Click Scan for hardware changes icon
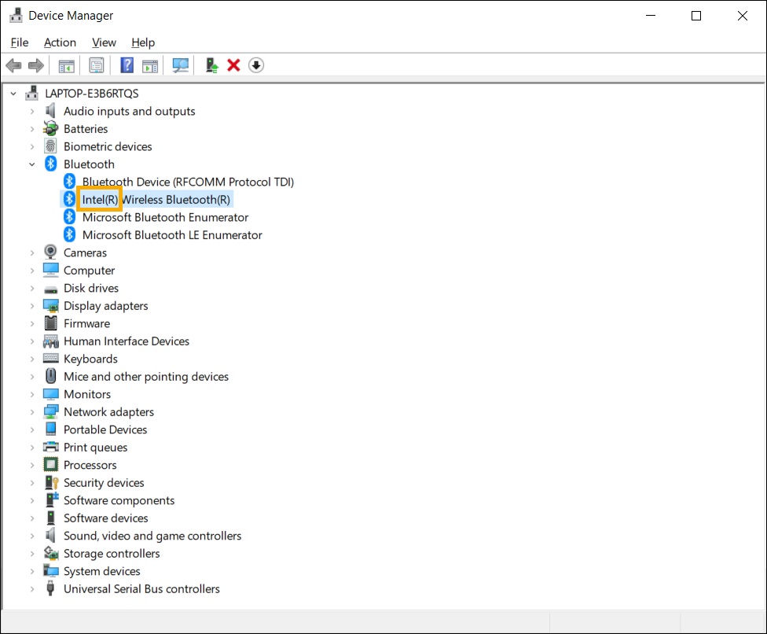 coord(181,65)
